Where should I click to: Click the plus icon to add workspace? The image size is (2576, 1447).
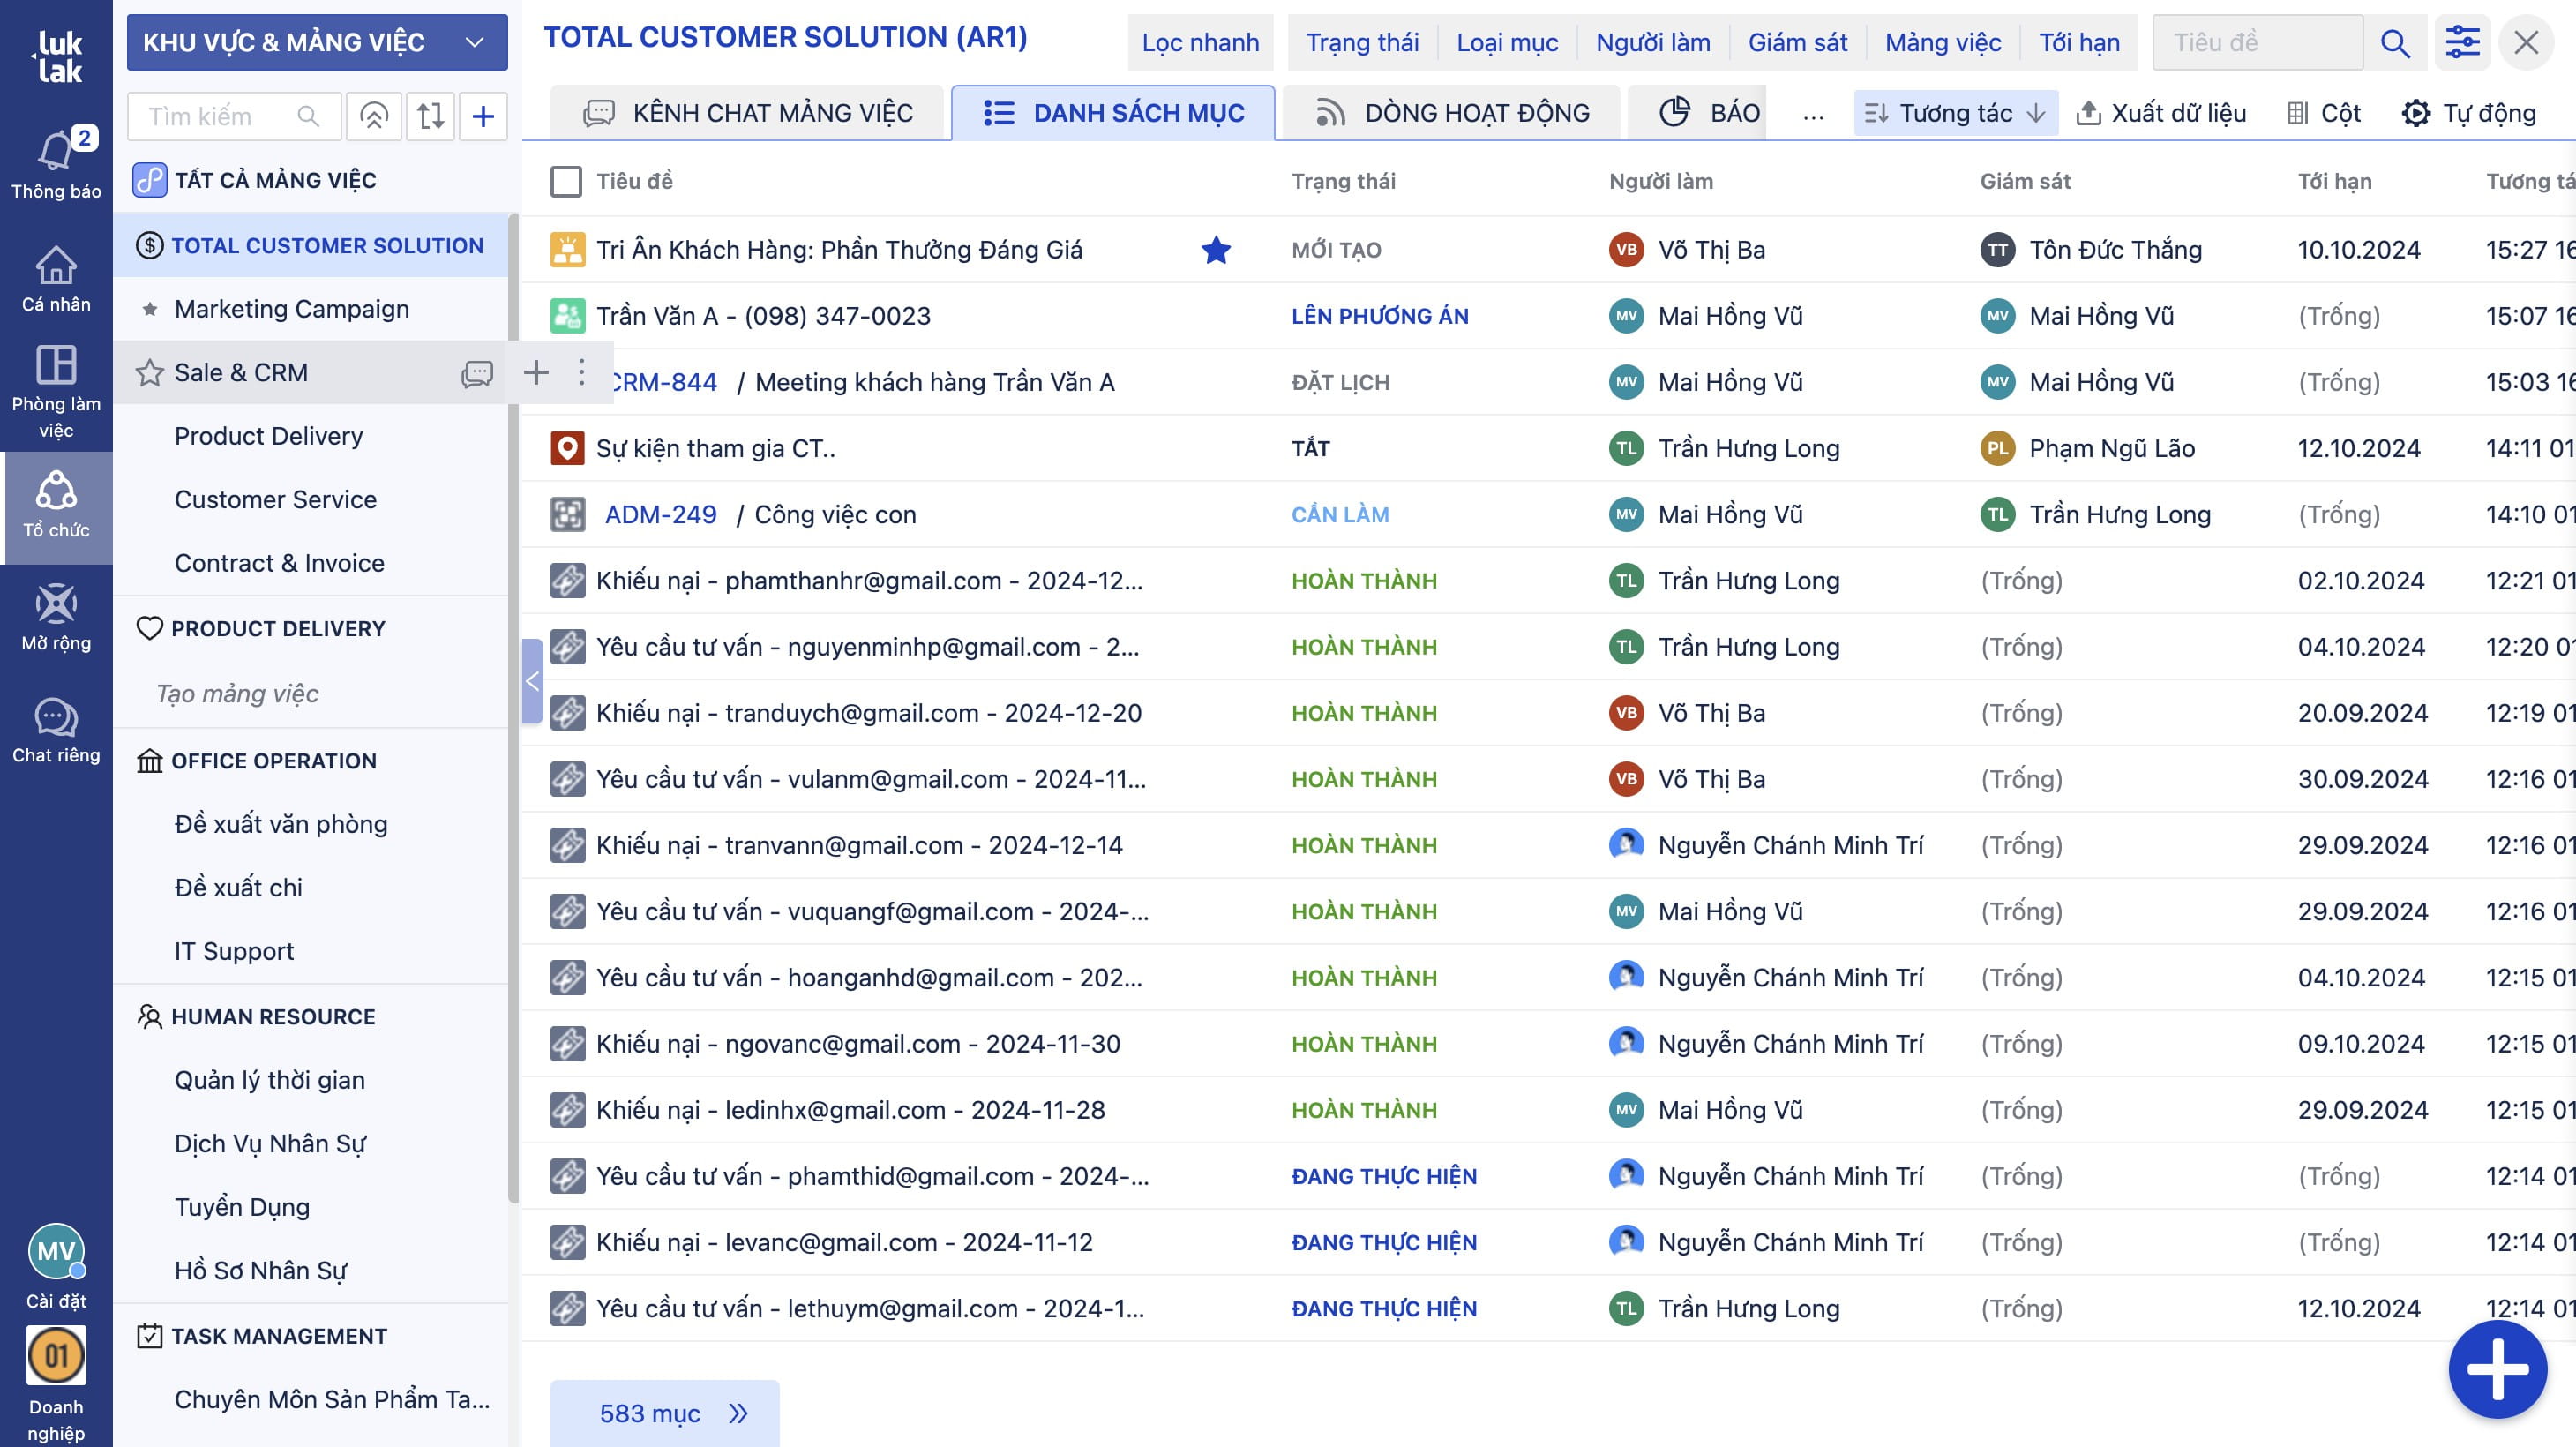coord(483,116)
